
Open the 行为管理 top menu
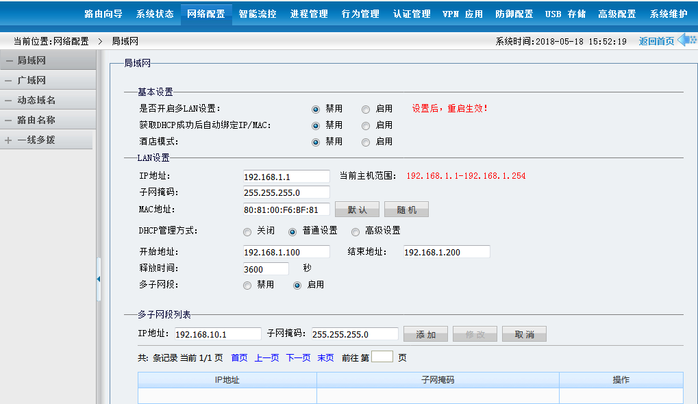(x=360, y=14)
